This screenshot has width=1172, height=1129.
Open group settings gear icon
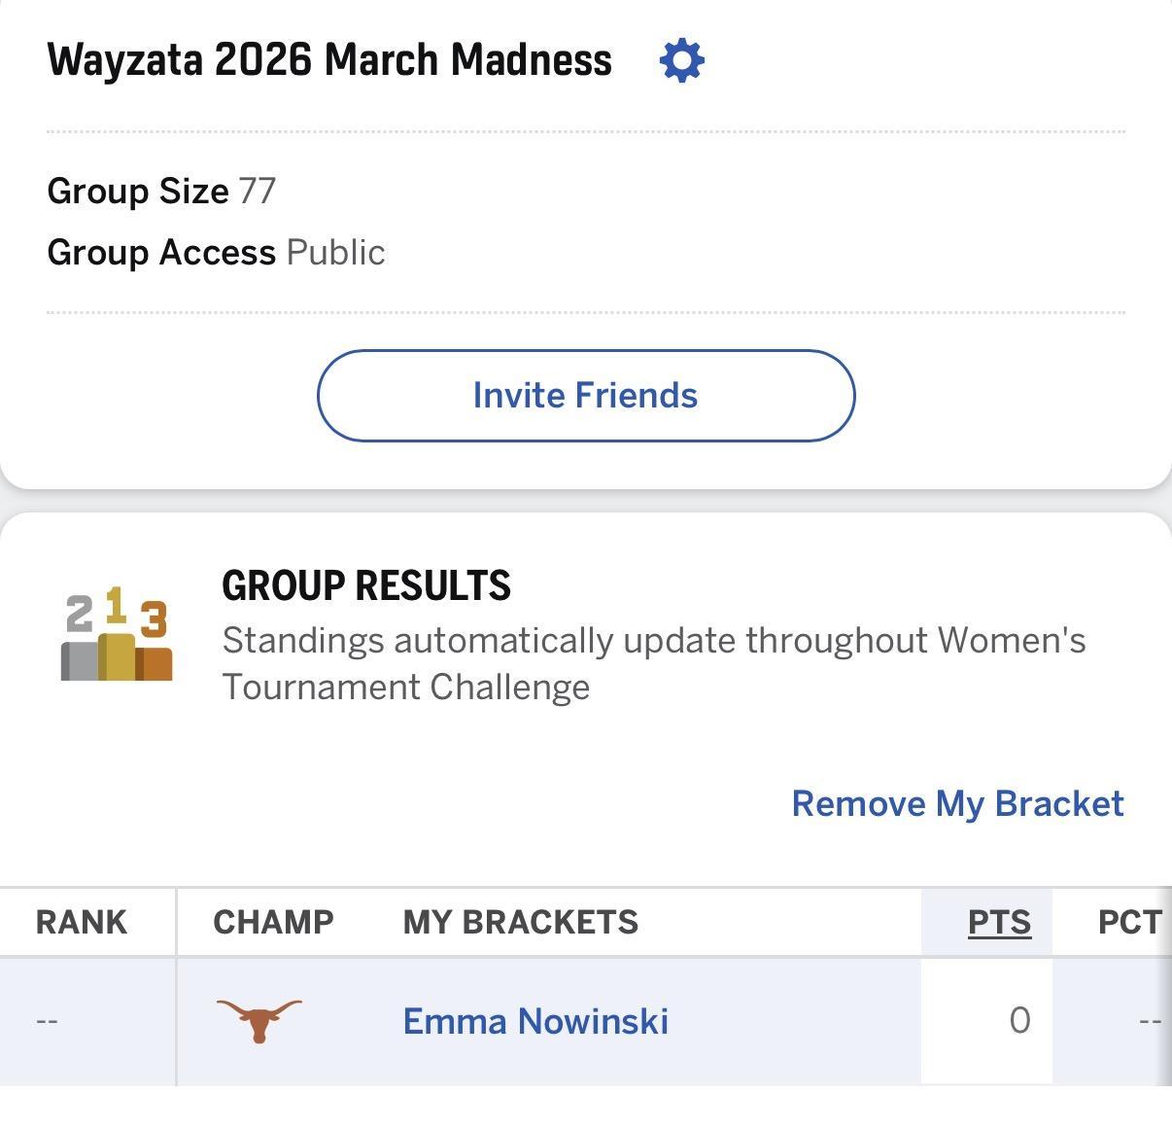click(681, 60)
